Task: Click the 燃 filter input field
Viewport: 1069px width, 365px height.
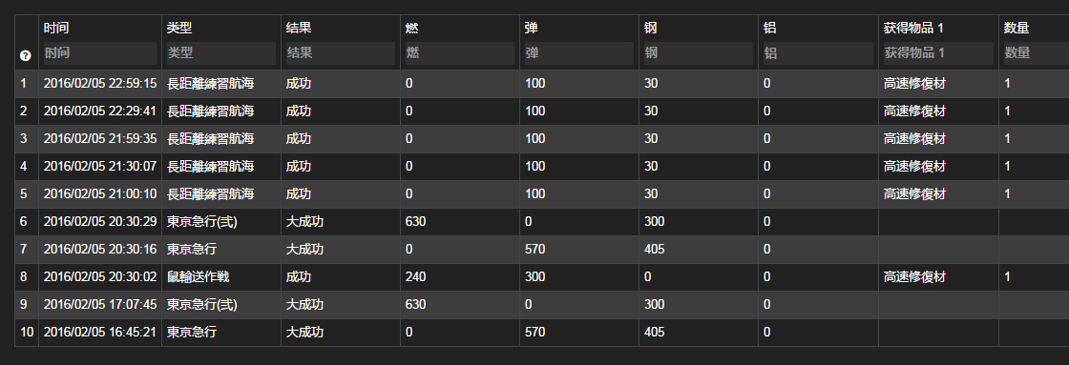Action: click(x=459, y=53)
